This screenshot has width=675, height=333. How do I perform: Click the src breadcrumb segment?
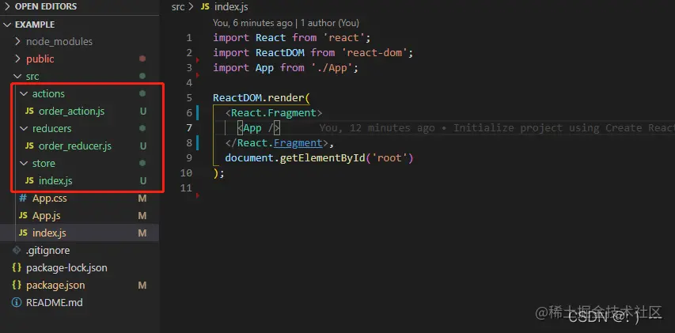click(178, 7)
